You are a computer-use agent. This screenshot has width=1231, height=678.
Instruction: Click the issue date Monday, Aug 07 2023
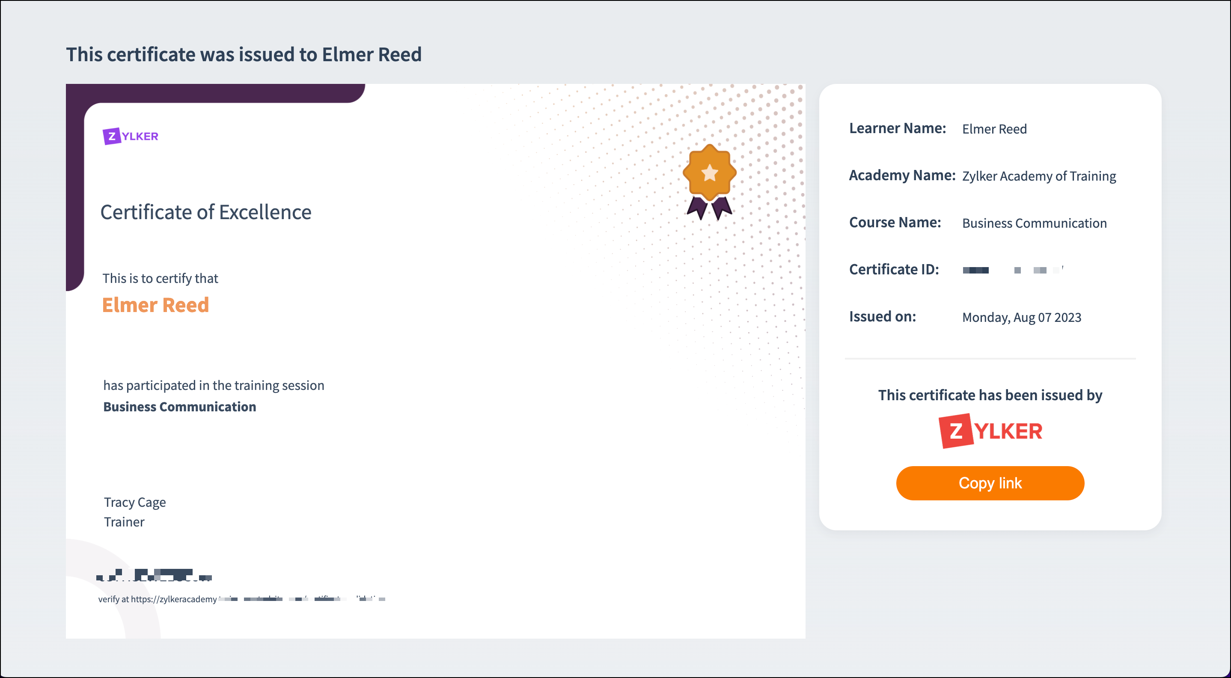pyautogui.click(x=1021, y=317)
